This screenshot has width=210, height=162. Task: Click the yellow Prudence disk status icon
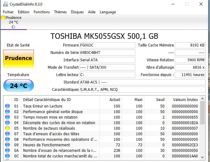(x=3, y=18)
